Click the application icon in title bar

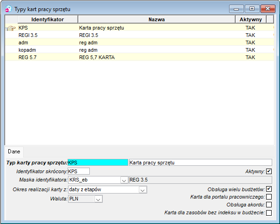(x=8, y=9)
